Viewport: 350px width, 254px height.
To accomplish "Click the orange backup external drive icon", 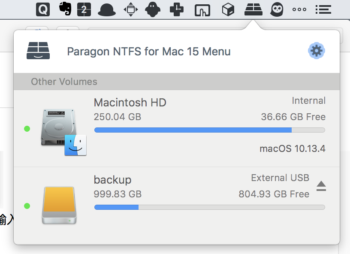I will pyautogui.click(x=59, y=205).
